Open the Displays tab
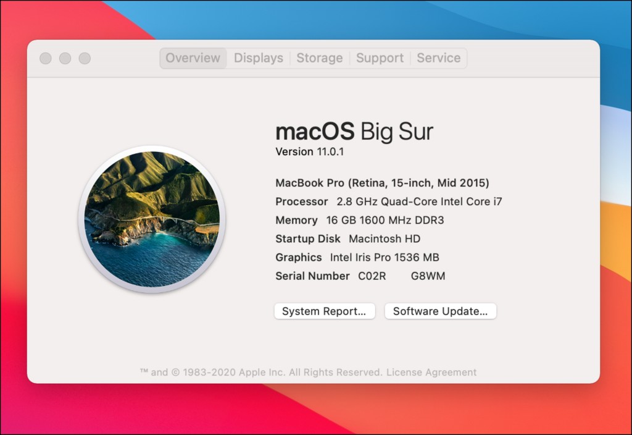Viewport: 632px width, 435px height. click(x=259, y=58)
